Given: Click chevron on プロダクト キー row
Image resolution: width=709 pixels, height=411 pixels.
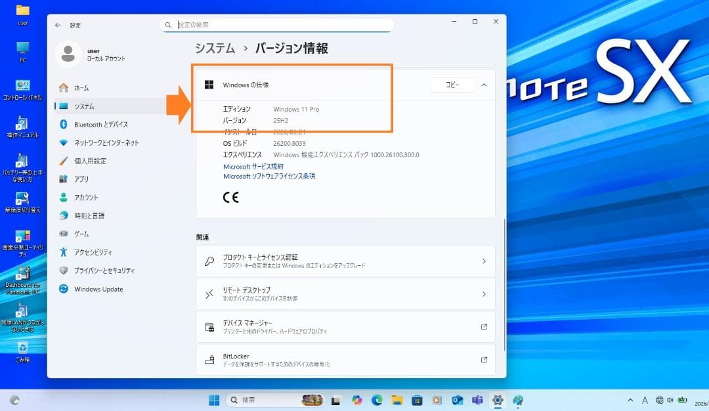Looking at the screenshot, I should coord(484,261).
